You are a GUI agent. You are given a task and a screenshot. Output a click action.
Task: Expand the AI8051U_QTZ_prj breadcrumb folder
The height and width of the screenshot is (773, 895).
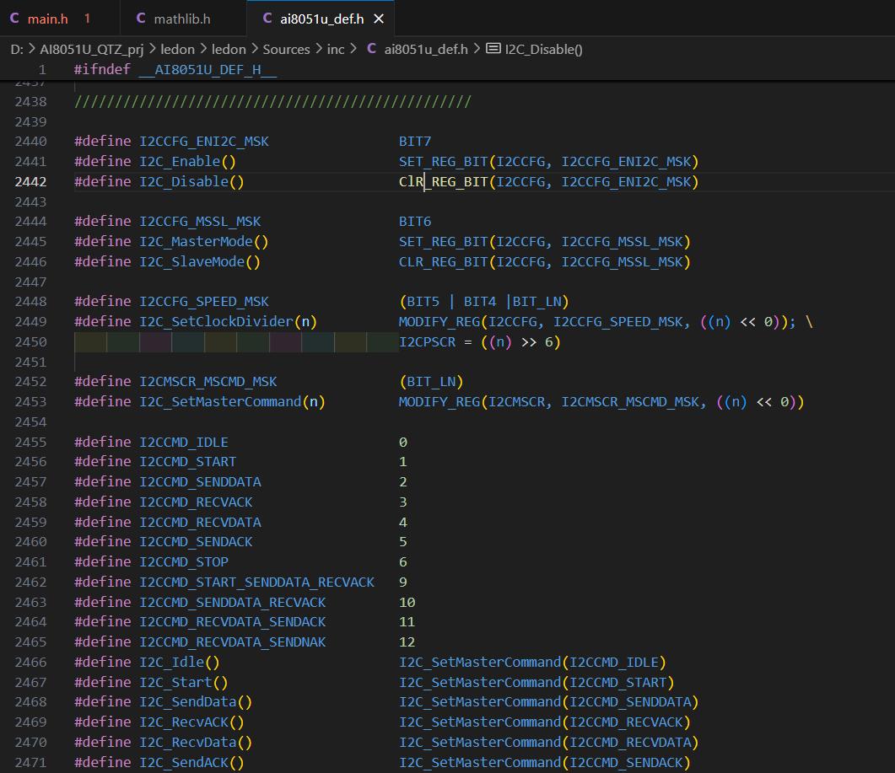91,49
